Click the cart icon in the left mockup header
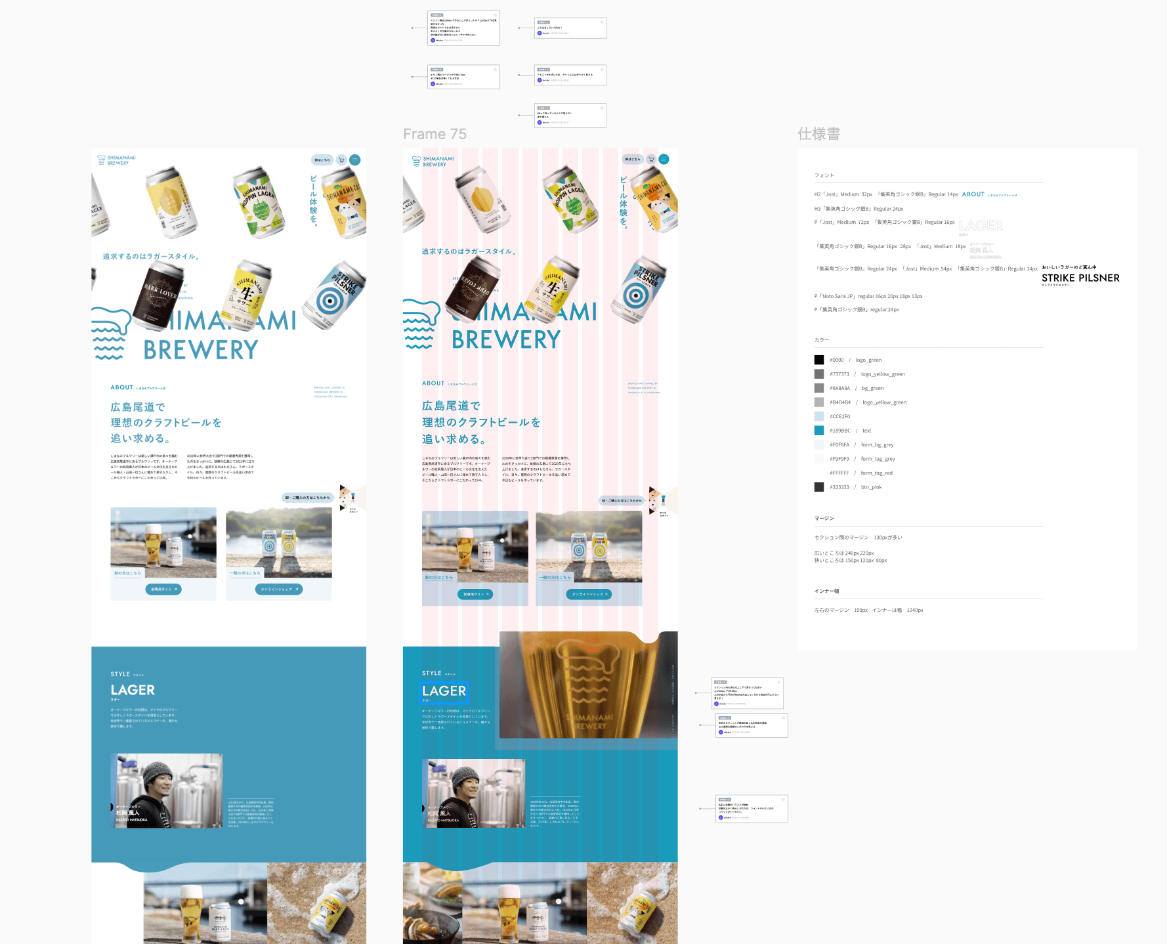Image resolution: width=1167 pixels, height=944 pixels. point(341,160)
